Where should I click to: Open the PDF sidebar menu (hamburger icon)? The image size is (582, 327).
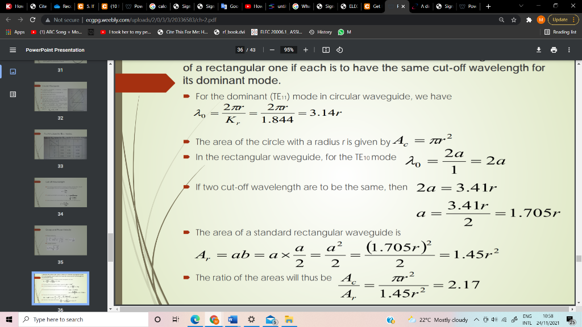click(13, 50)
